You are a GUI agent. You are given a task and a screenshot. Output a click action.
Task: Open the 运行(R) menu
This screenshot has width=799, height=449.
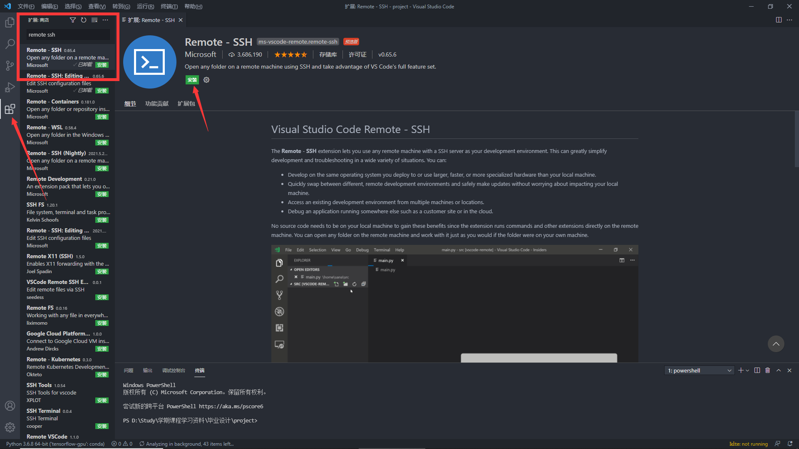click(145, 6)
